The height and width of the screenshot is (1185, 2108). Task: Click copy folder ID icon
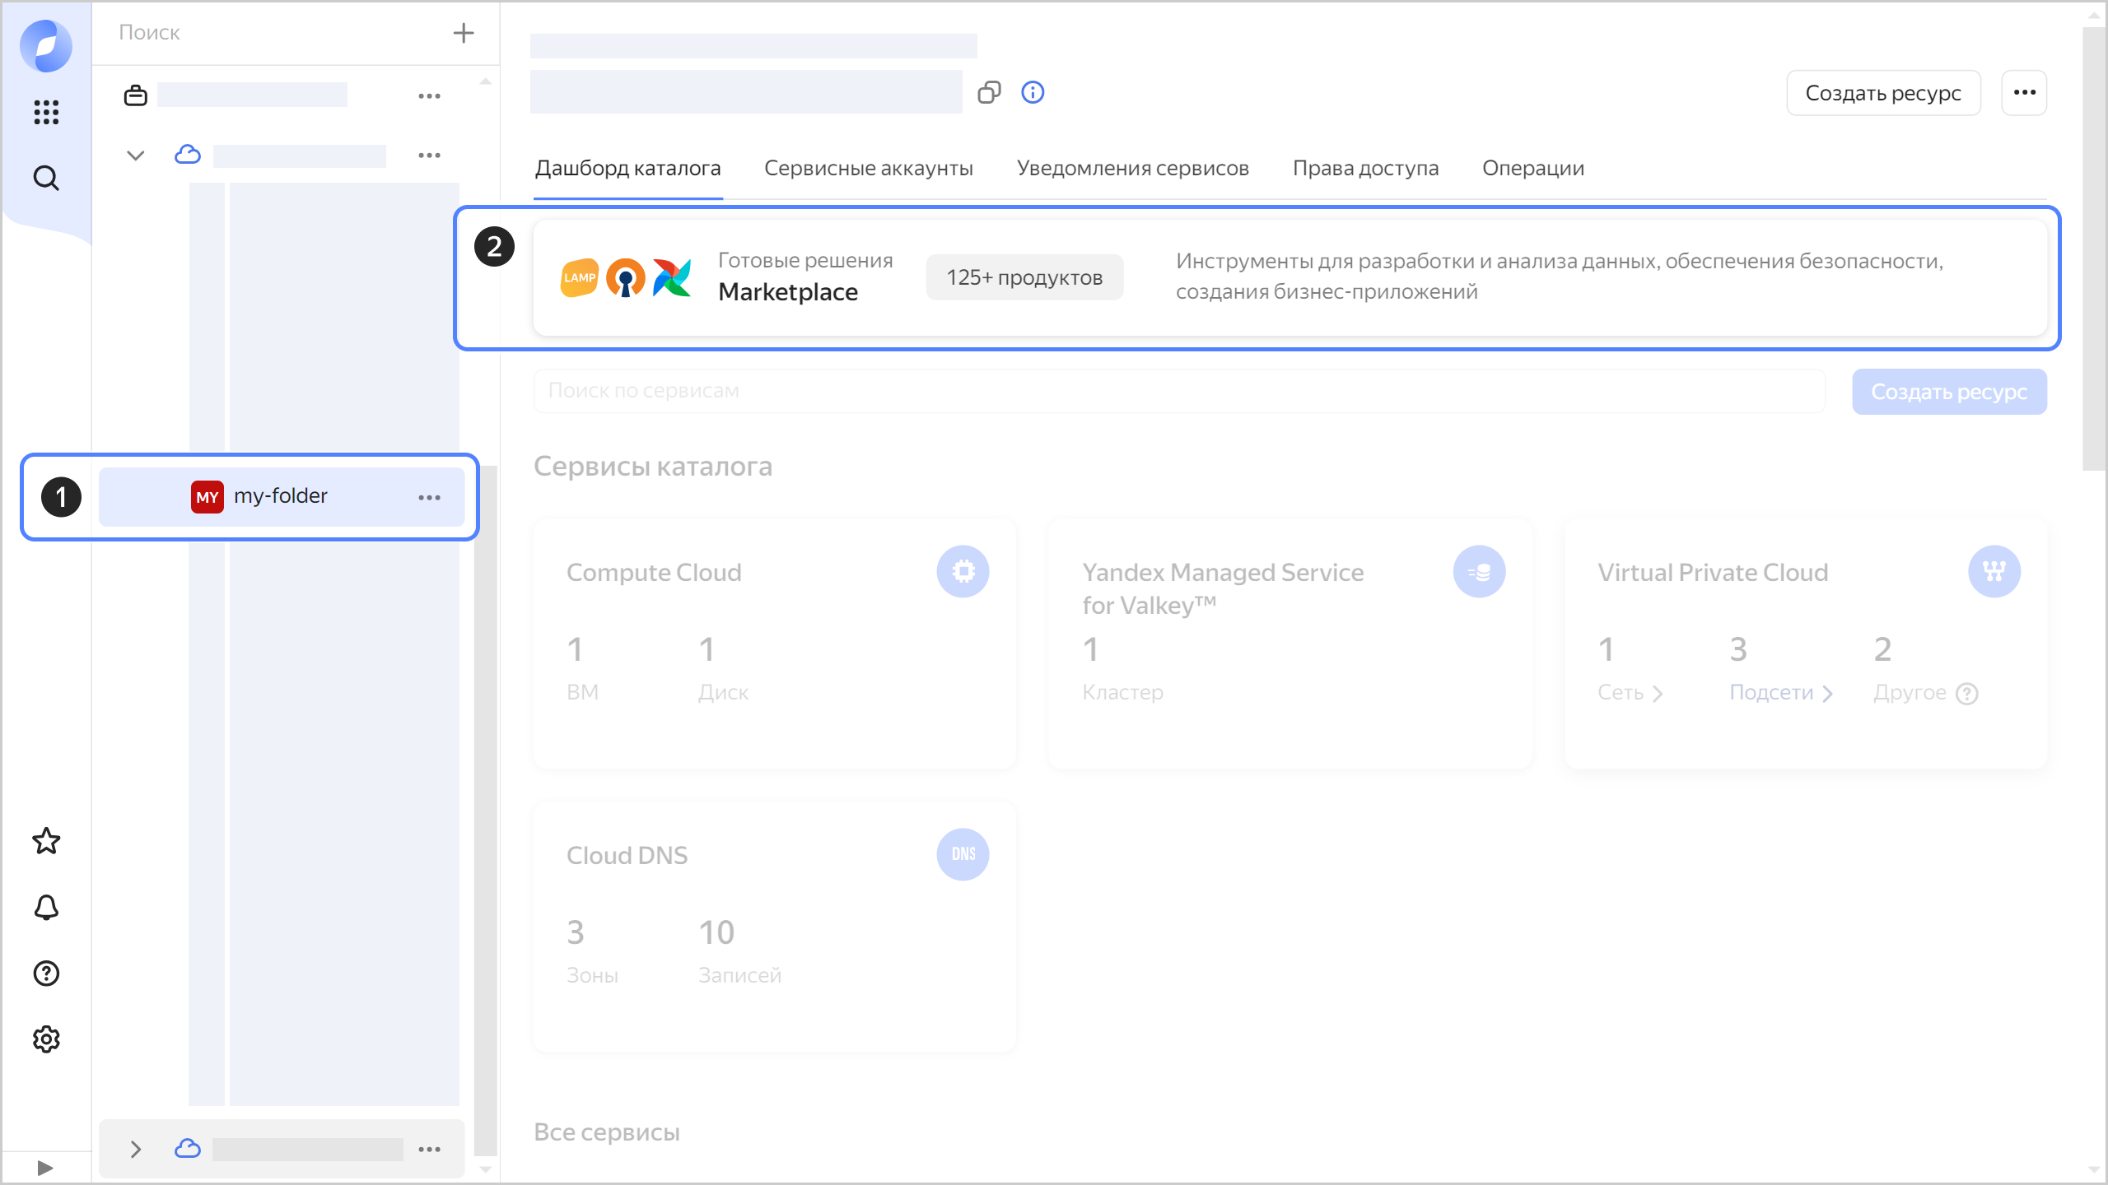point(989,92)
